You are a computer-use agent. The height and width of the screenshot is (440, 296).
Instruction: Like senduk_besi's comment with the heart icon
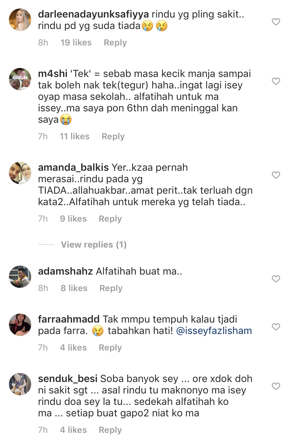tap(276, 386)
